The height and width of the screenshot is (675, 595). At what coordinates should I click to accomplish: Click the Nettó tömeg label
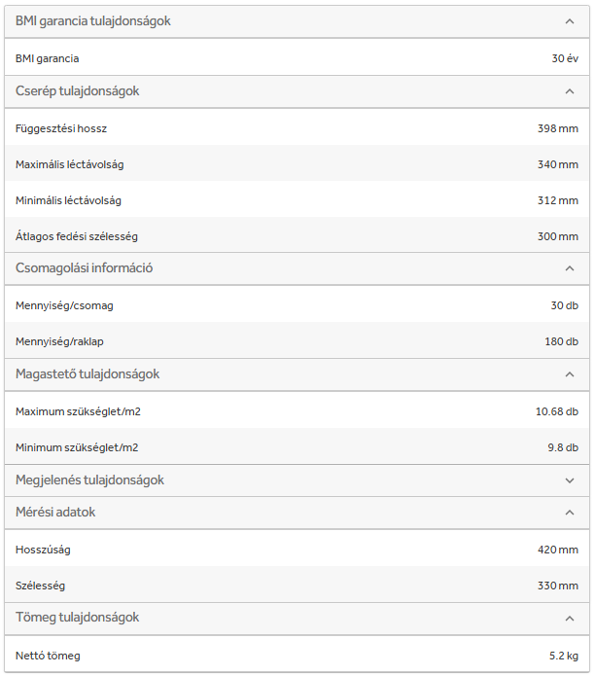point(48,656)
